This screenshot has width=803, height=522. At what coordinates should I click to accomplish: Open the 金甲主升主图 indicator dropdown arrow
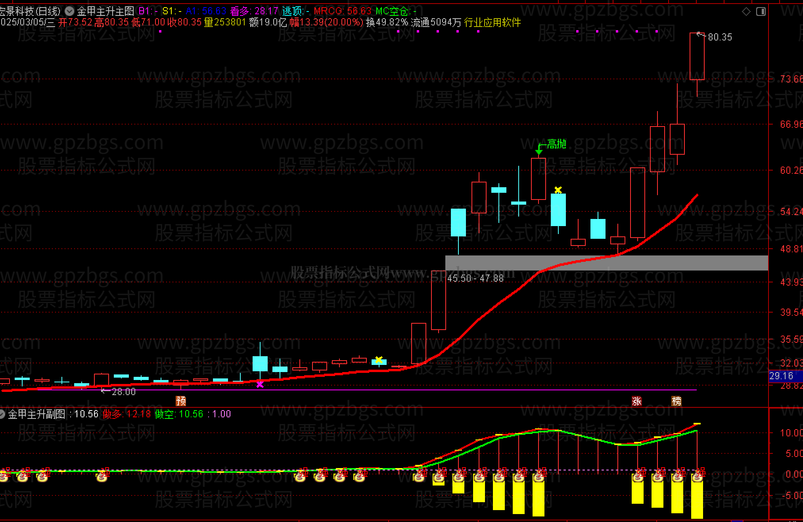point(69,11)
